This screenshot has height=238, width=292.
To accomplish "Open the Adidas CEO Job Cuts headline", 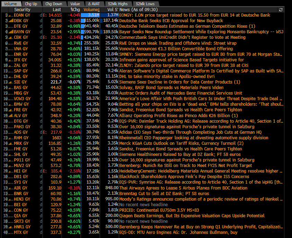I will (x=190, y=132).
